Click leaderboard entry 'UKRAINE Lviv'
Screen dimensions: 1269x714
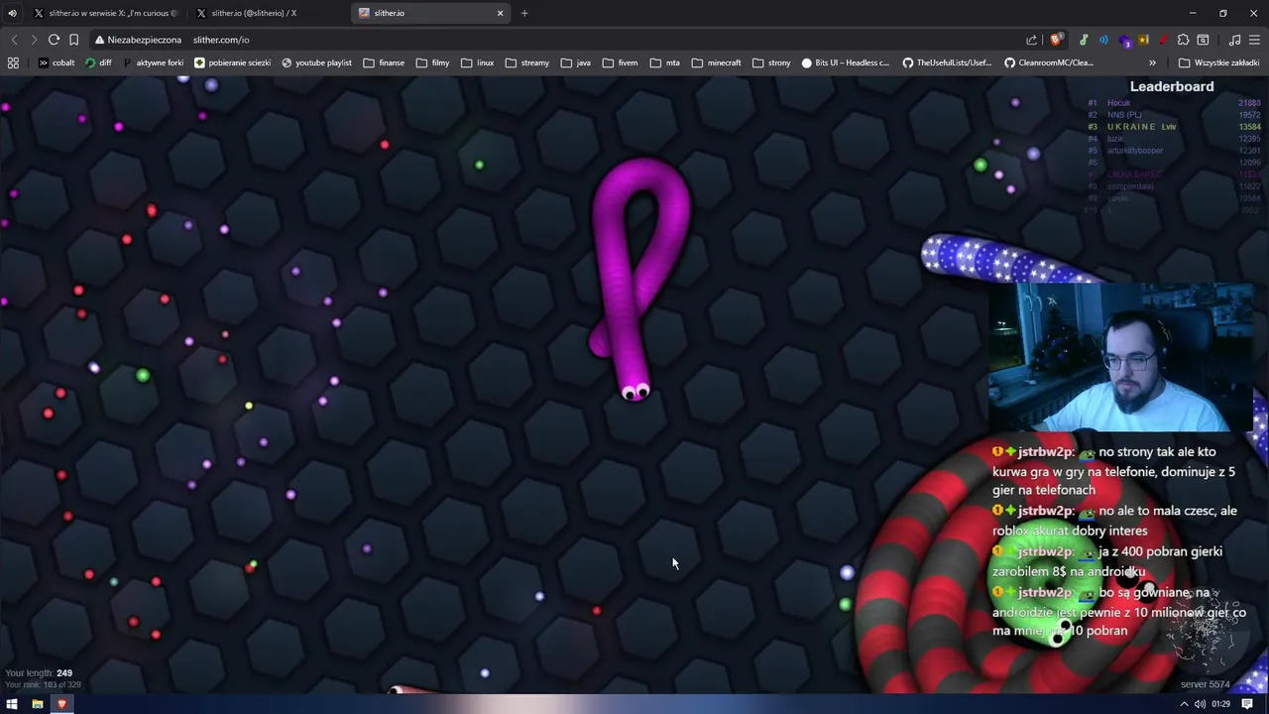[1141, 127]
